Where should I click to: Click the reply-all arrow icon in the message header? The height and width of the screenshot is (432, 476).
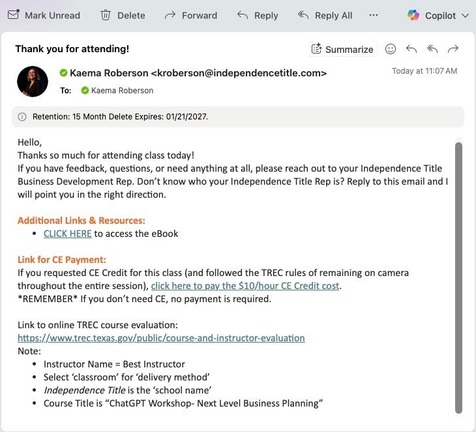(x=432, y=49)
